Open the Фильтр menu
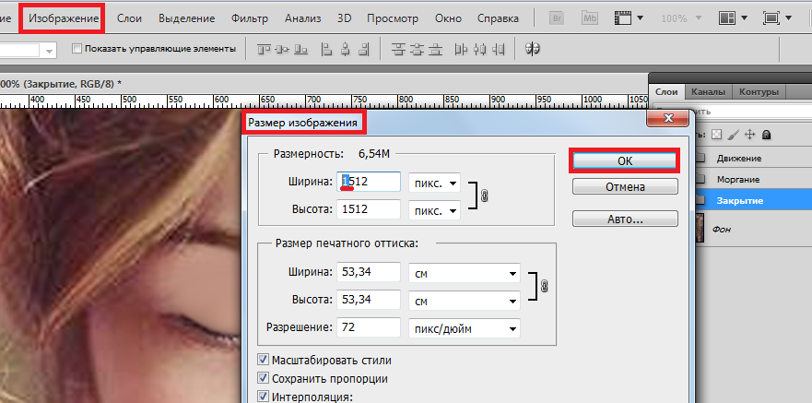This screenshot has height=403, width=812. [250, 18]
